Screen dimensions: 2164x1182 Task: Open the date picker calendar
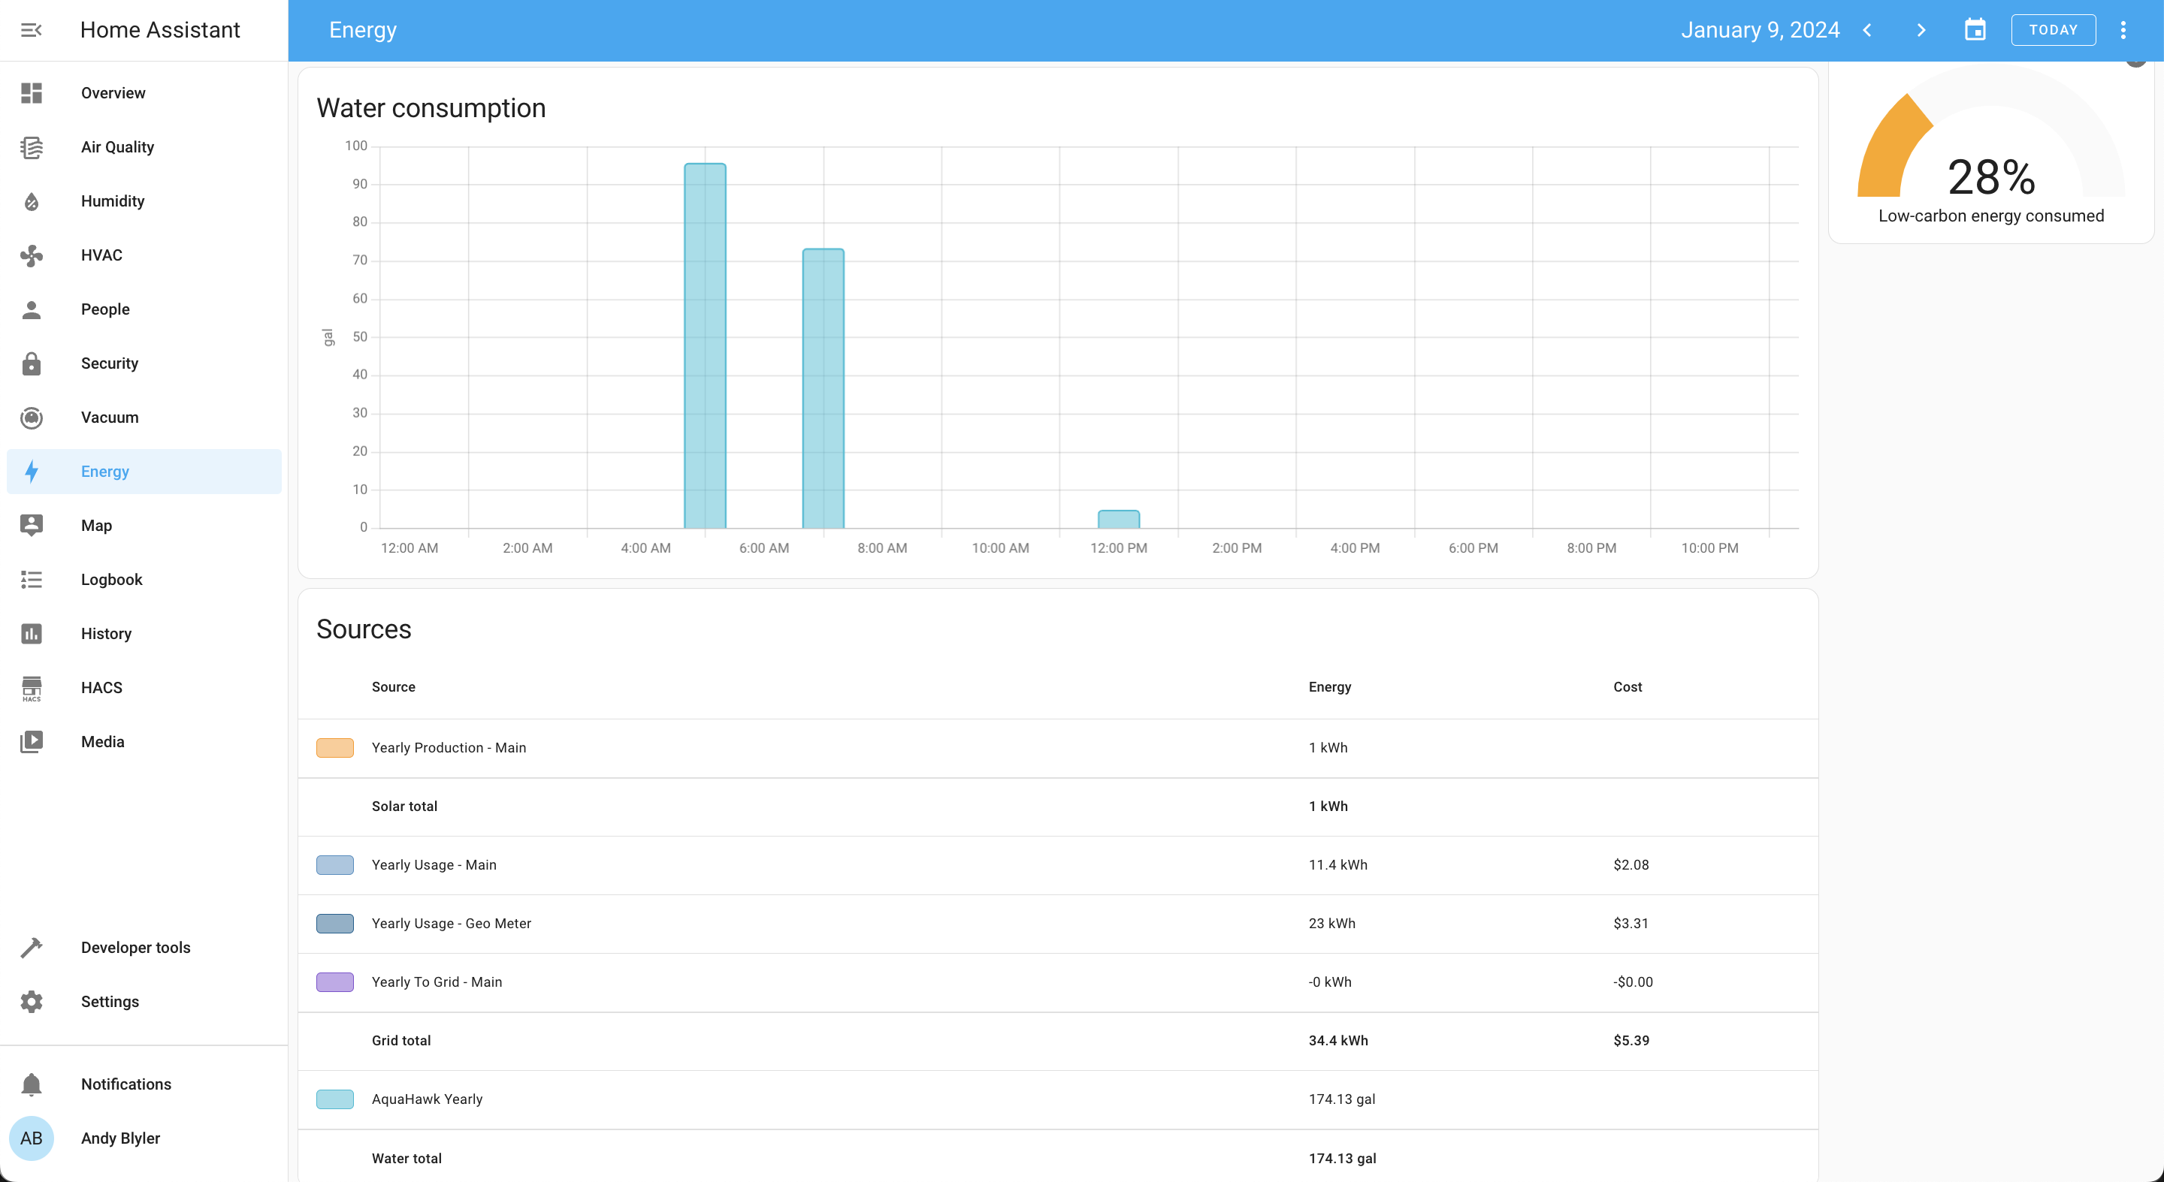(1976, 29)
